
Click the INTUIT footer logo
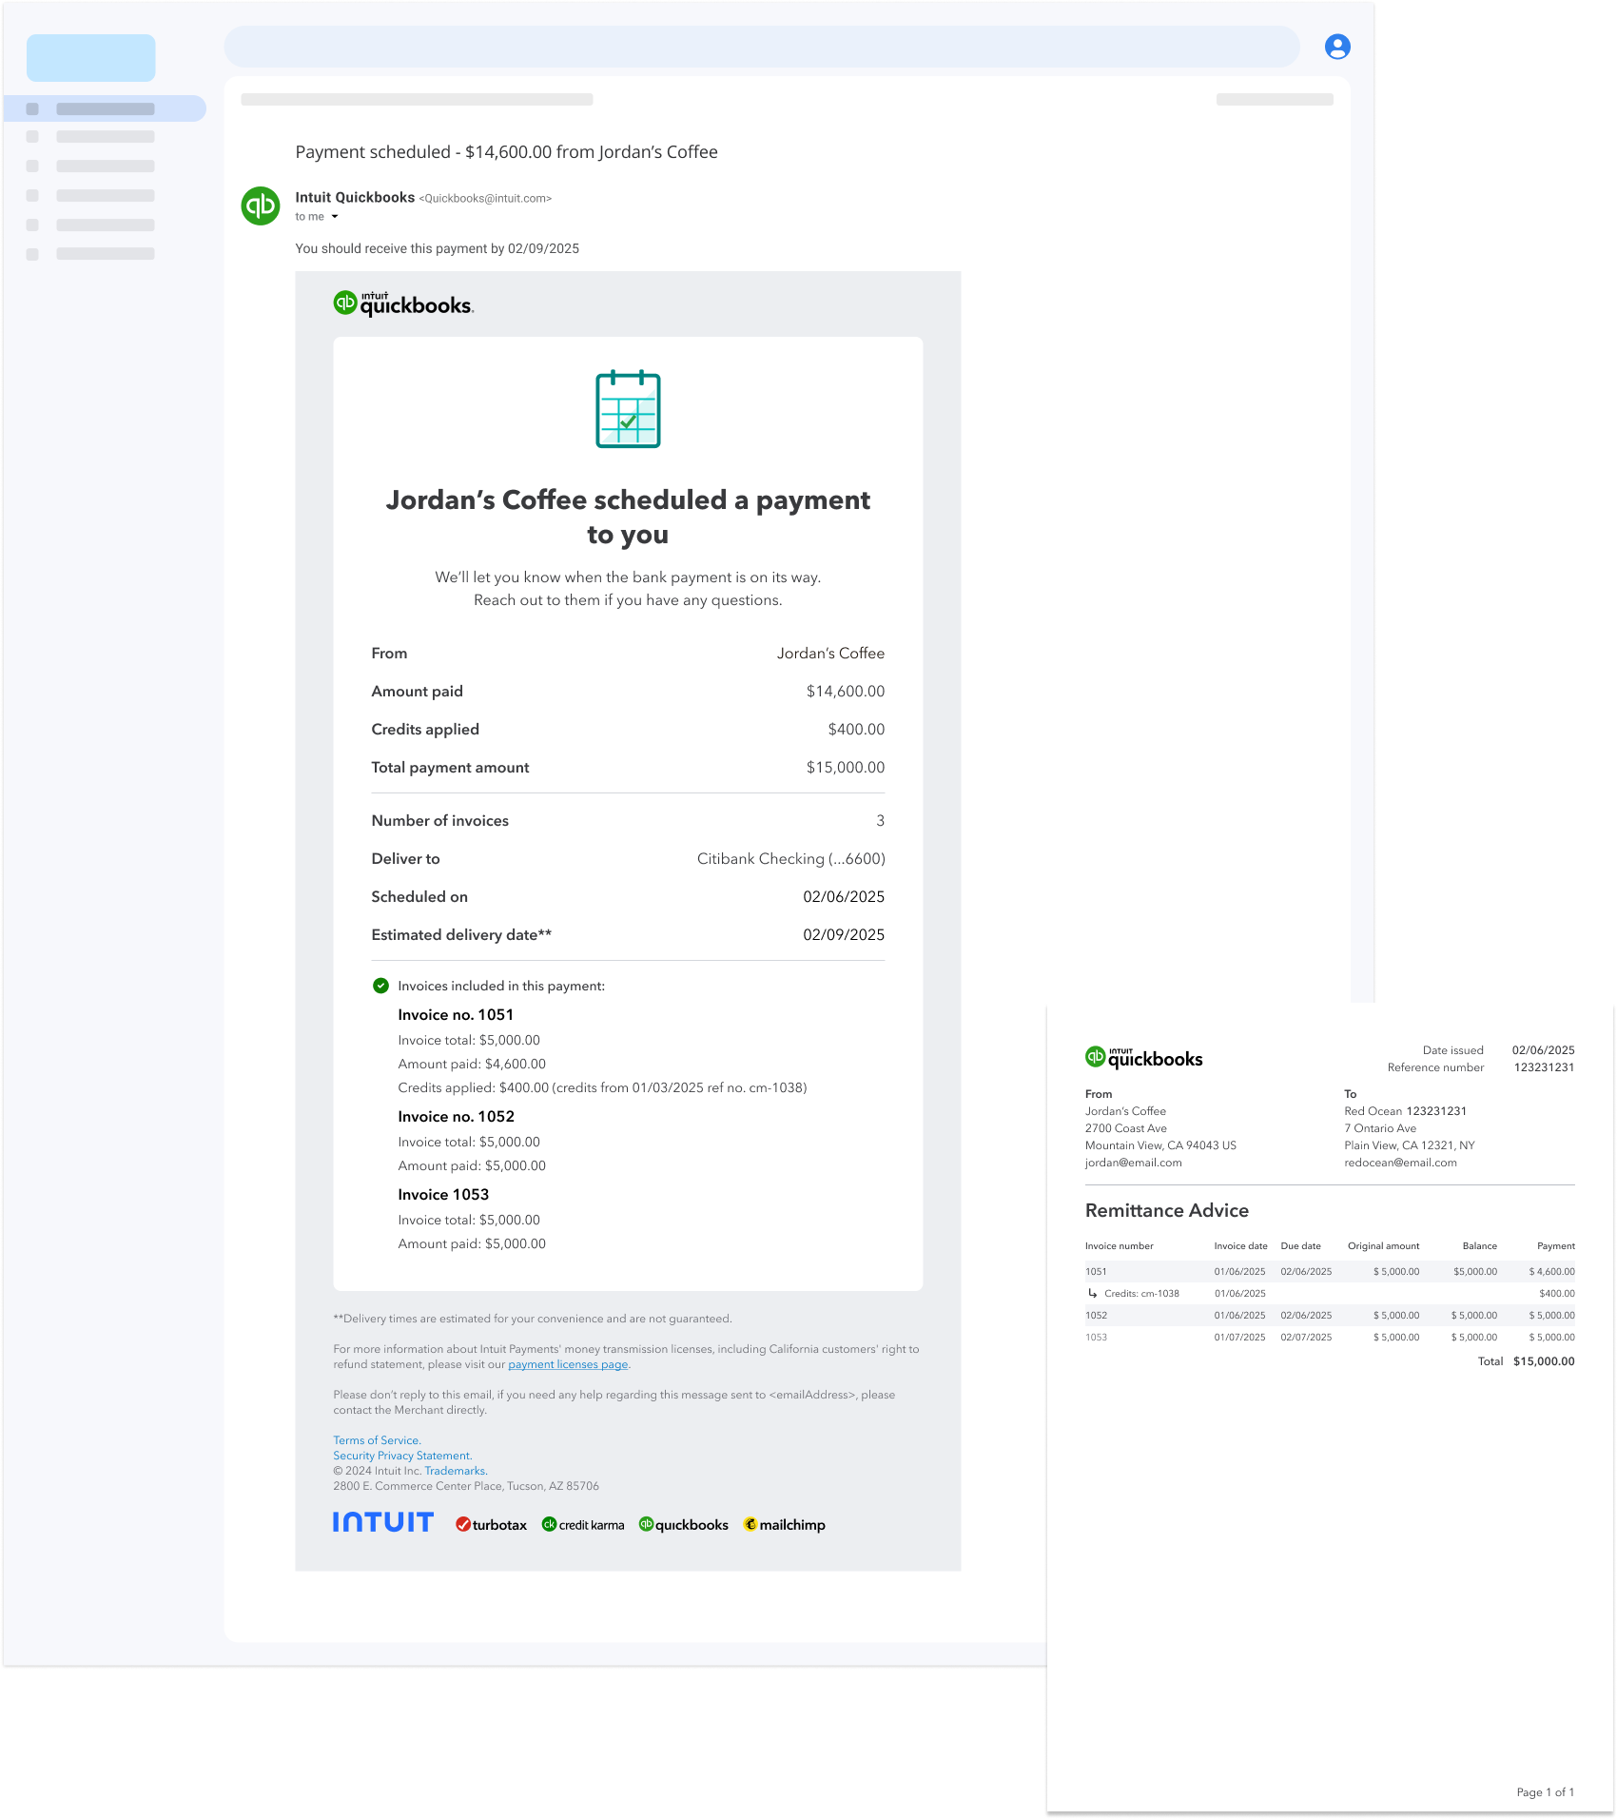(383, 1522)
